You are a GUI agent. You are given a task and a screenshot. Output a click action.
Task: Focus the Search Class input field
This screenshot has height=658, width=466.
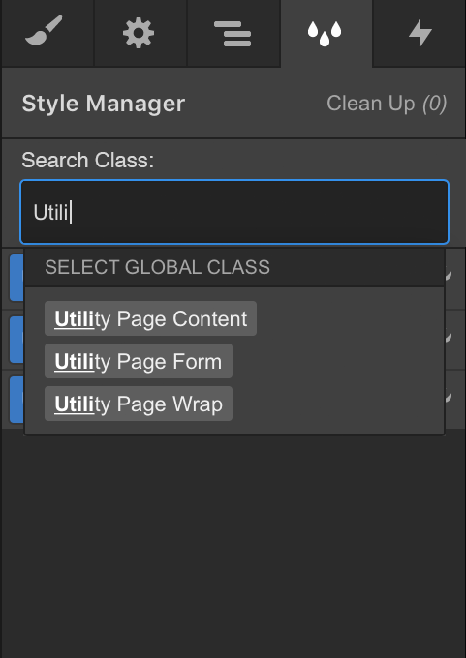pos(234,212)
